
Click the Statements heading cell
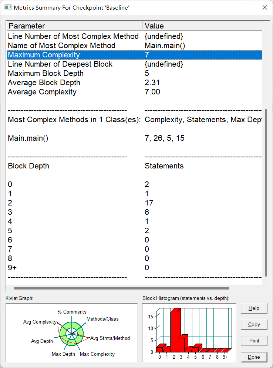(164, 166)
